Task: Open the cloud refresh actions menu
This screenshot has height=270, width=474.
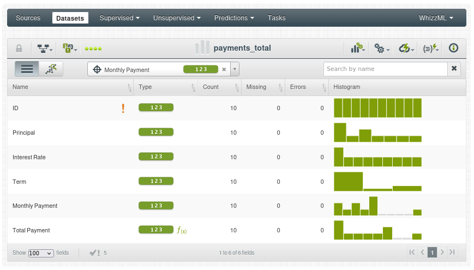Action: 406,49
